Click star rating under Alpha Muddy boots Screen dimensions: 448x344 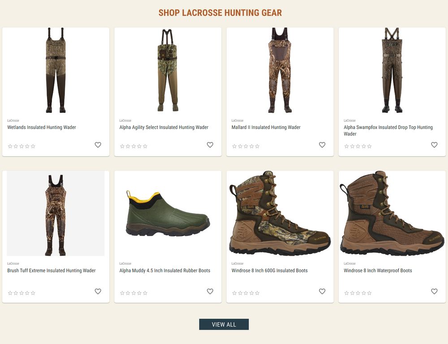click(134, 293)
